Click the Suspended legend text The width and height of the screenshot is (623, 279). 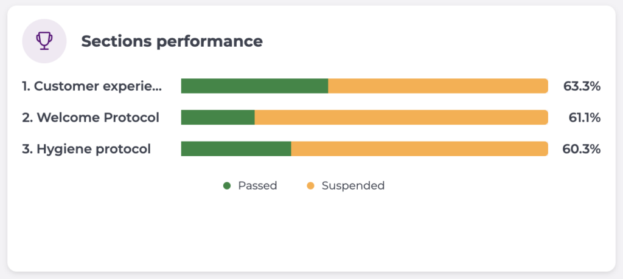point(353,186)
